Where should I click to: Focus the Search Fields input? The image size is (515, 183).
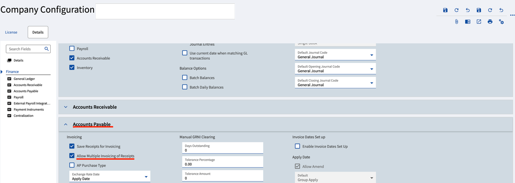[x=25, y=49]
